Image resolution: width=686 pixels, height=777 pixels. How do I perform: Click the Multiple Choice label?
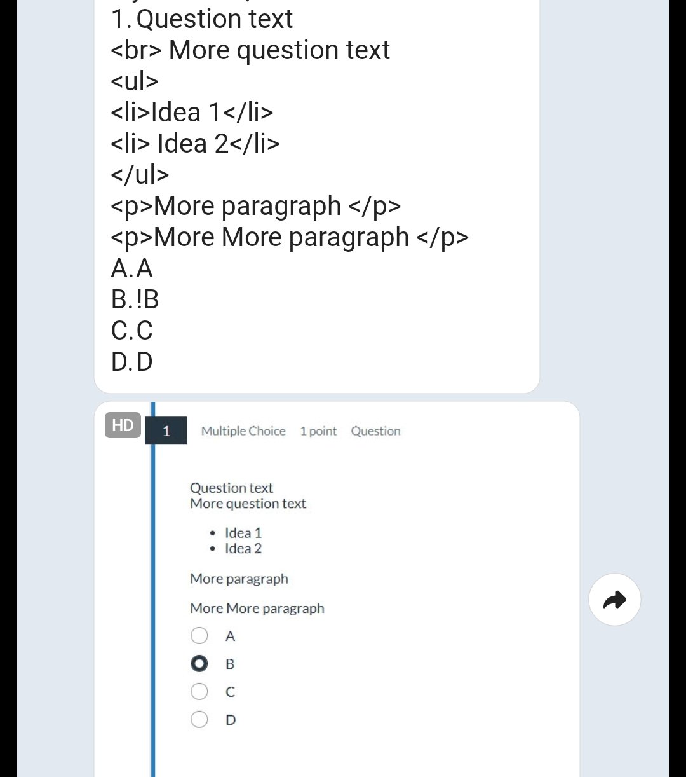[243, 430]
